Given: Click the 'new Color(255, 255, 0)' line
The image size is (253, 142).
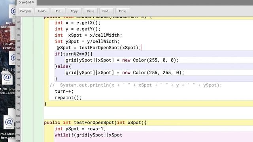Looking at the screenshot, I should (x=125, y=73).
